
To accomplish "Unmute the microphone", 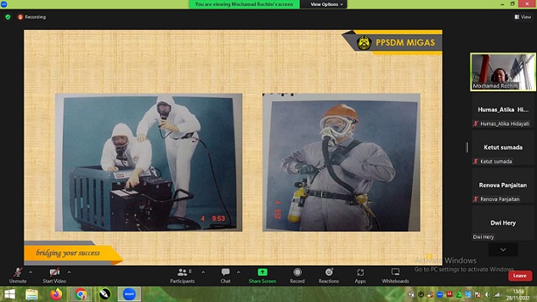I will tap(18, 276).
